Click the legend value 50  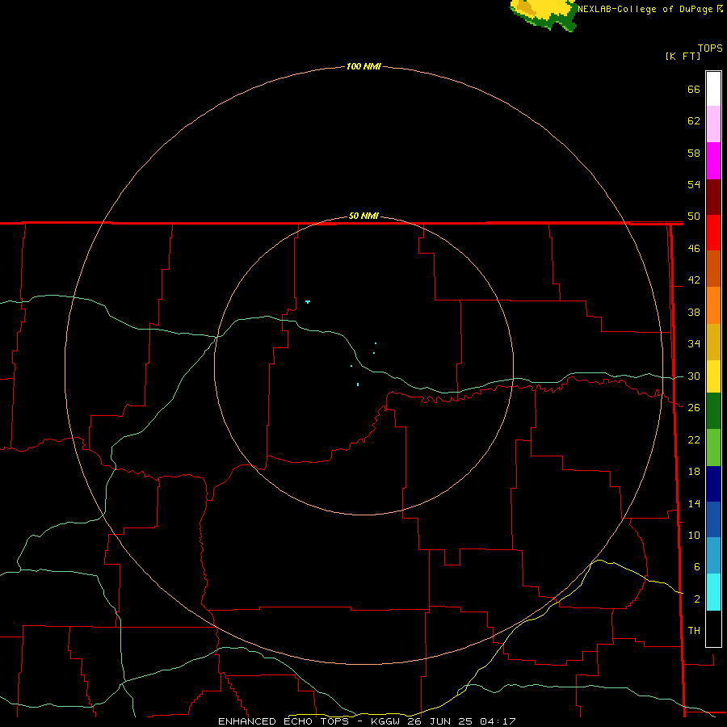[694, 216]
